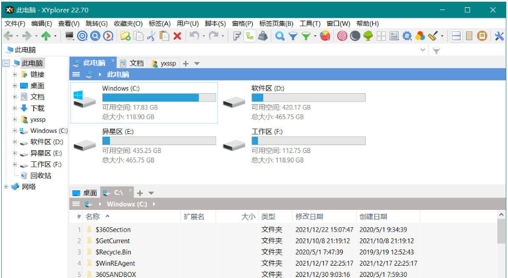Add new tab in upper pane
Screen dimensions: 508x278
click(186, 64)
